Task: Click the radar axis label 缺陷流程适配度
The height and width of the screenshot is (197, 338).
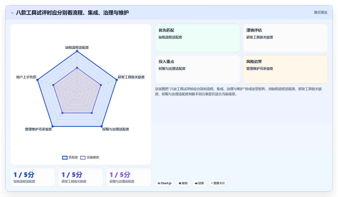Action: (x=77, y=48)
